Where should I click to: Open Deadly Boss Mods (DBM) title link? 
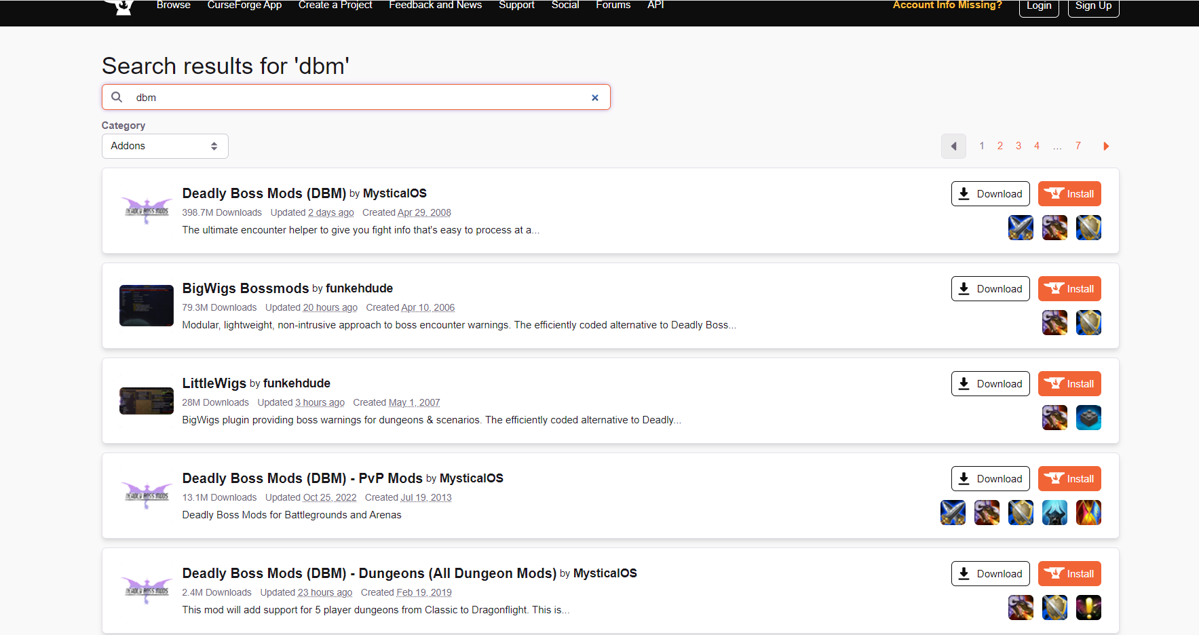[264, 193]
